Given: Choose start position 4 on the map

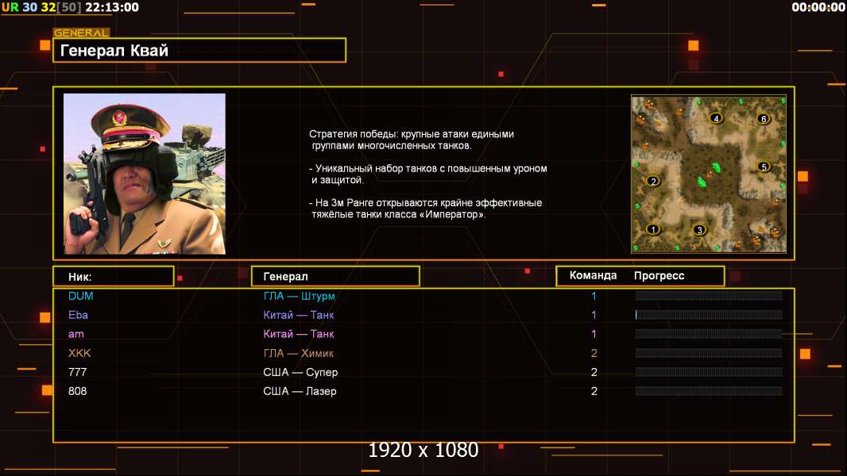Looking at the screenshot, I should [x=716, y=119].
